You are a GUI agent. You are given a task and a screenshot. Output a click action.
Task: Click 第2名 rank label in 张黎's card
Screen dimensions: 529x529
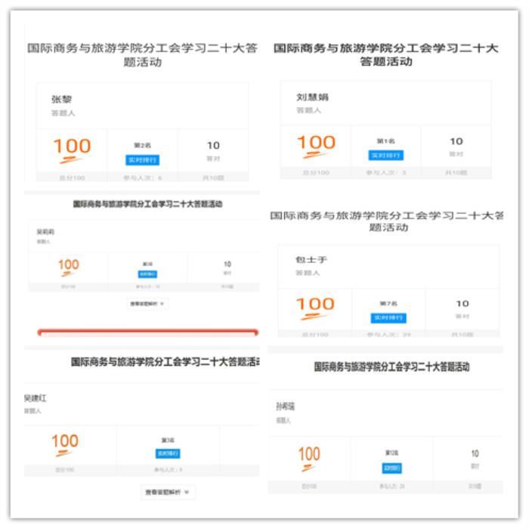coord(142,144)
